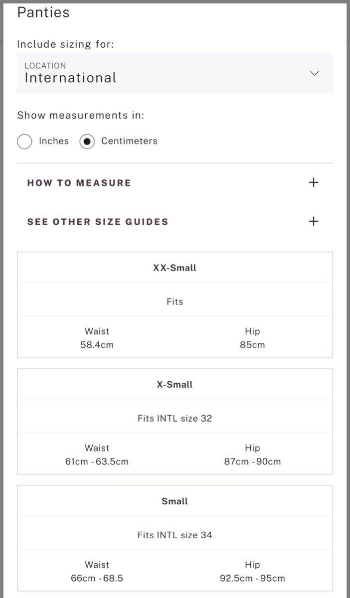The image size is (350, 598).
Task: Open the Location dropdown chevron
Action: [314, 73]
